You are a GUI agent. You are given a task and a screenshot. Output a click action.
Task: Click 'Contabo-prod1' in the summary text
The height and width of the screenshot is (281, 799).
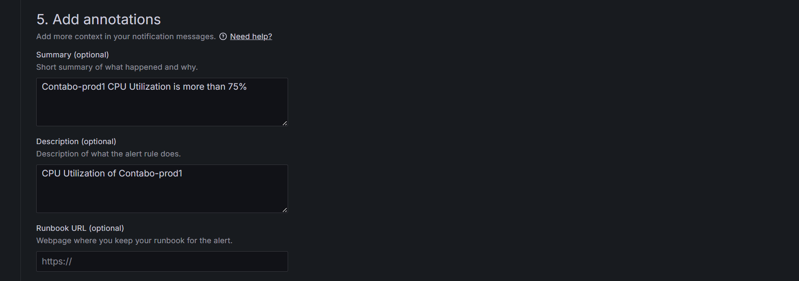(73, 87)
